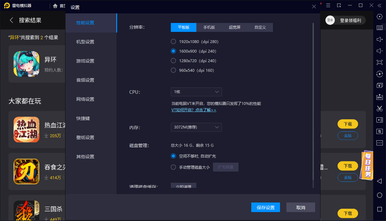Download 热血江湖 with 下载 button
This screenshot has width=386, height=221.
348,124
